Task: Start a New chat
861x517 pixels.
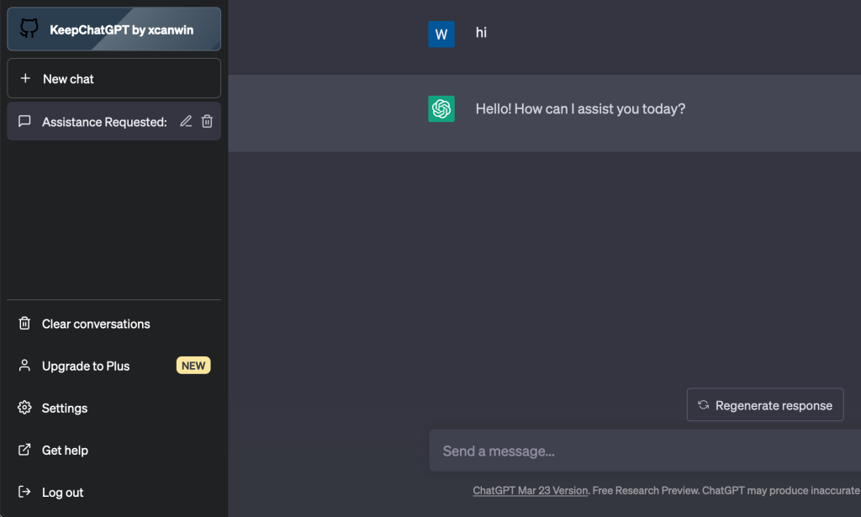Action: [114, 78]
